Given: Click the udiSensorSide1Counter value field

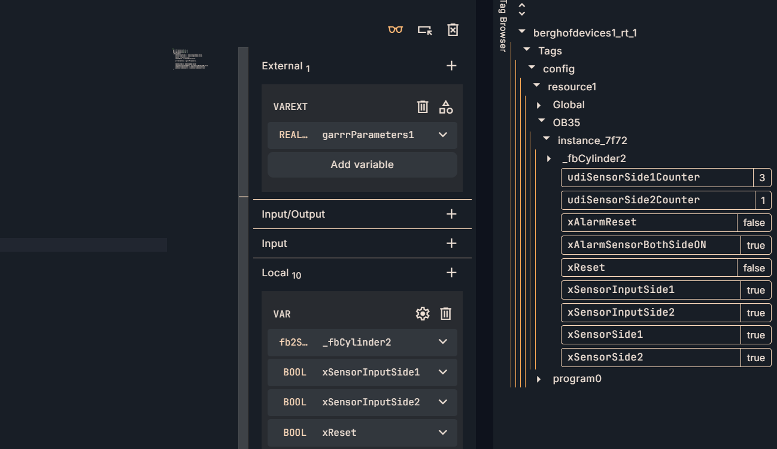Looking at the screenshot, I should [761, 178].
